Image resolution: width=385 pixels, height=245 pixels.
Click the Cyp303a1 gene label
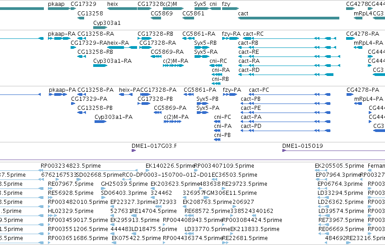pyautogui.click(x=107, y=23)
